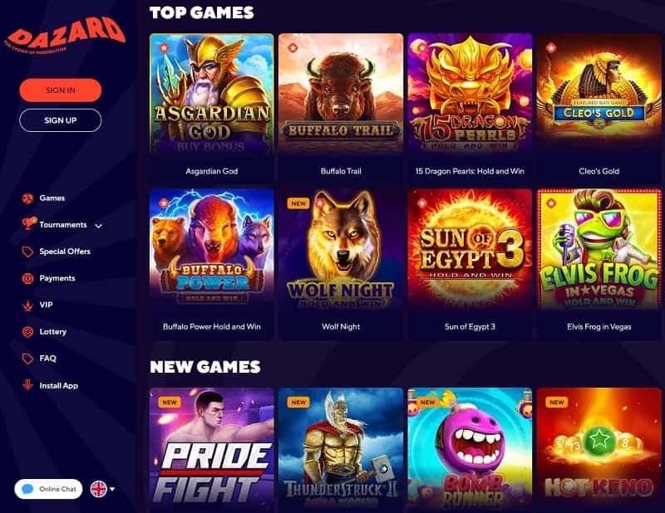This screenshot has width=665, height=513.
Task: Click the Sign In button
Action: tap(60, 90)
